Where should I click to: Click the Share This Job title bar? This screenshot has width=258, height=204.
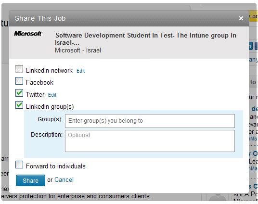tap(129, 18)
